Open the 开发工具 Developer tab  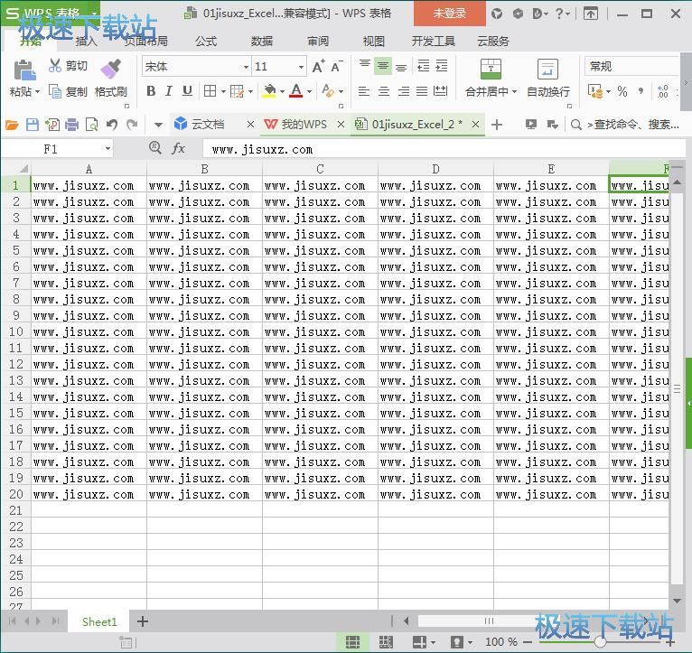coord(433,42)
